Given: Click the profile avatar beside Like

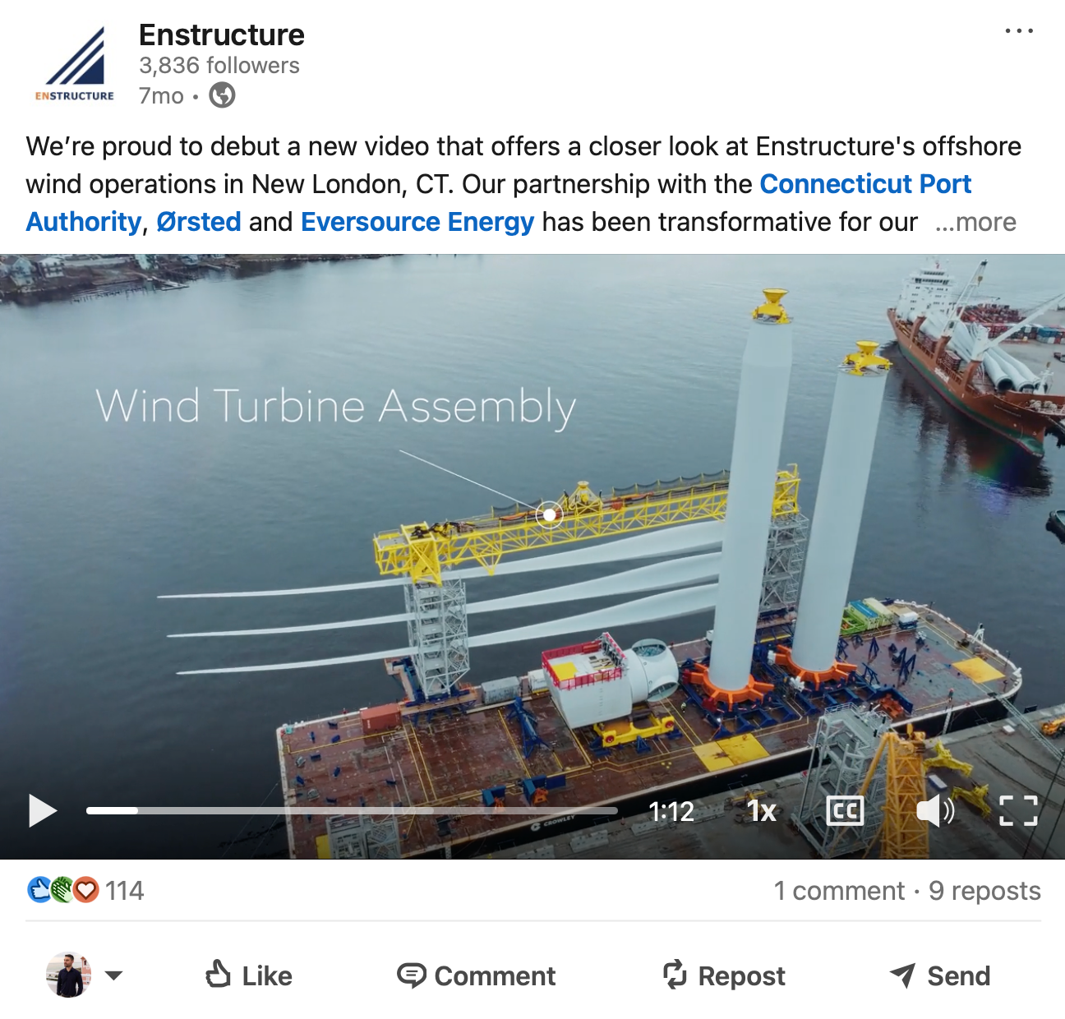Looking at the screenshot, I should 68,975.
